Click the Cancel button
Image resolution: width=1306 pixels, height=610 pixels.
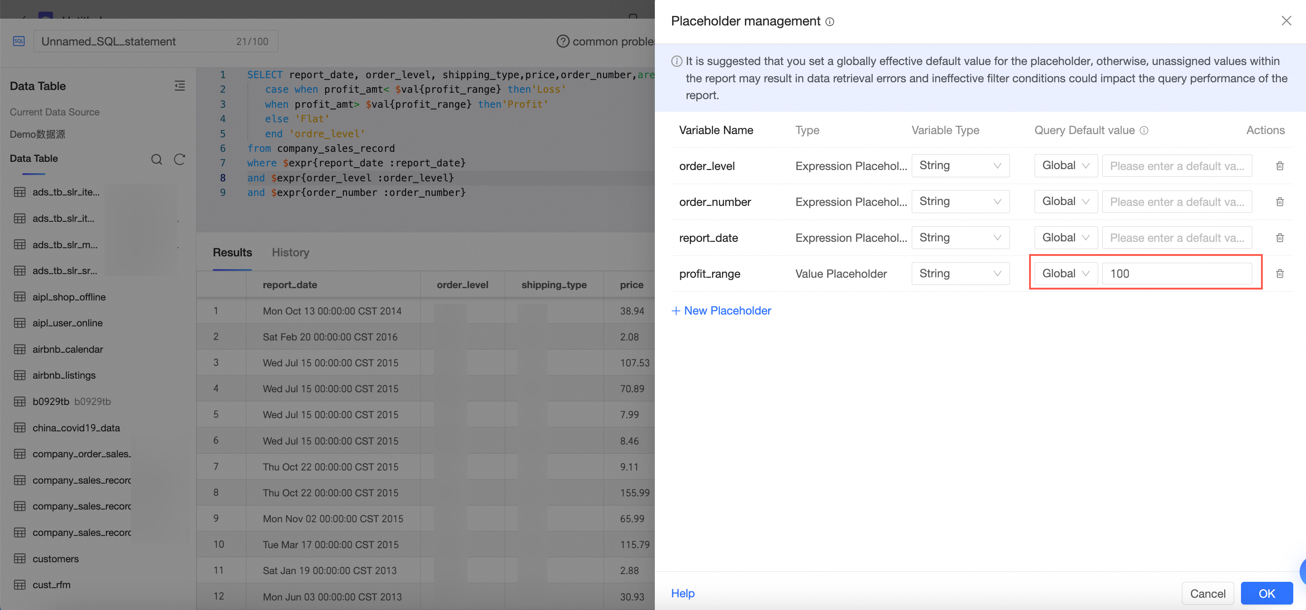point(1207,593)
